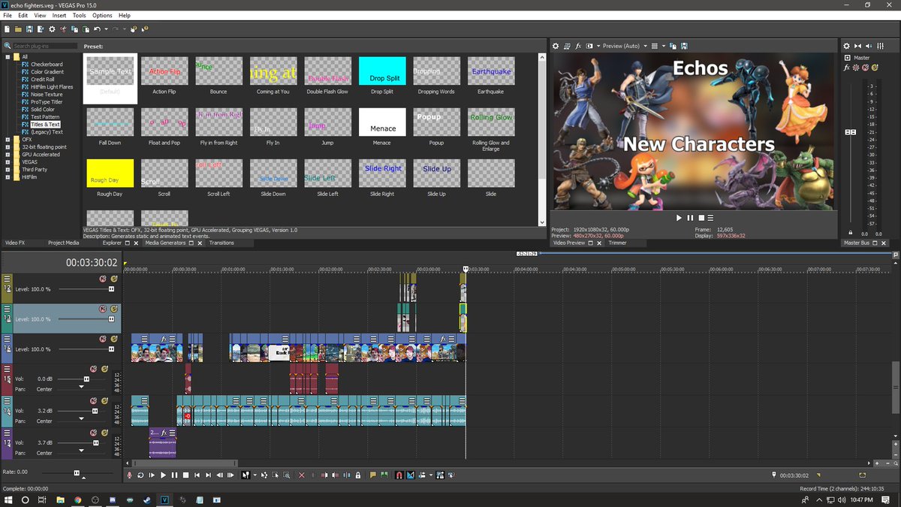This screenshot has height=507, width=901.
Task: Select Titles & Text generator in tree
Action: pyautogui.click(x=45, y=125)
